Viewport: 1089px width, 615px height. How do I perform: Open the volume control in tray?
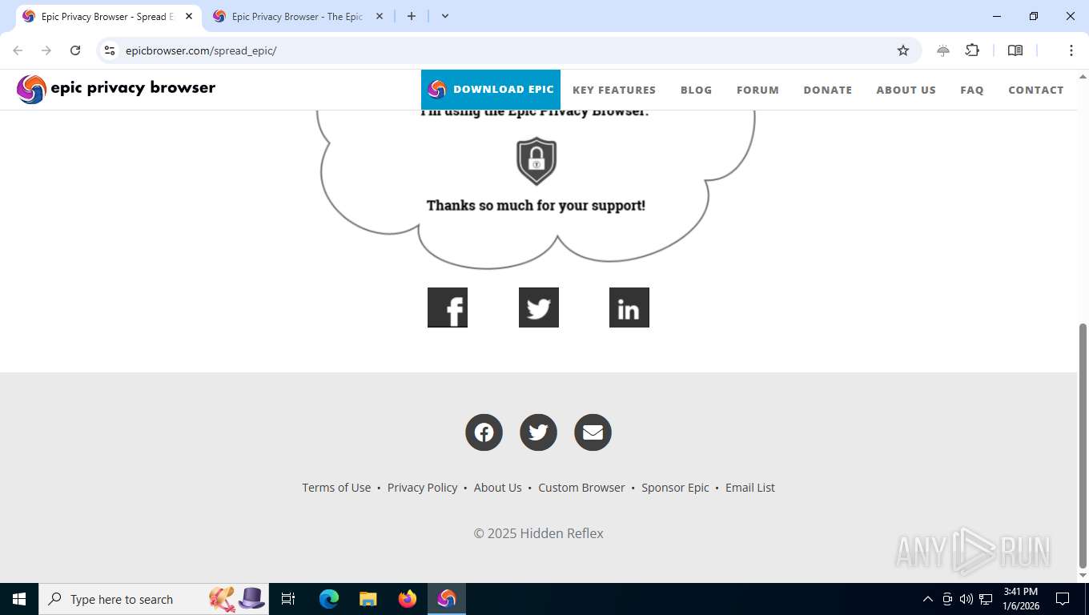(x=966, y=599)
